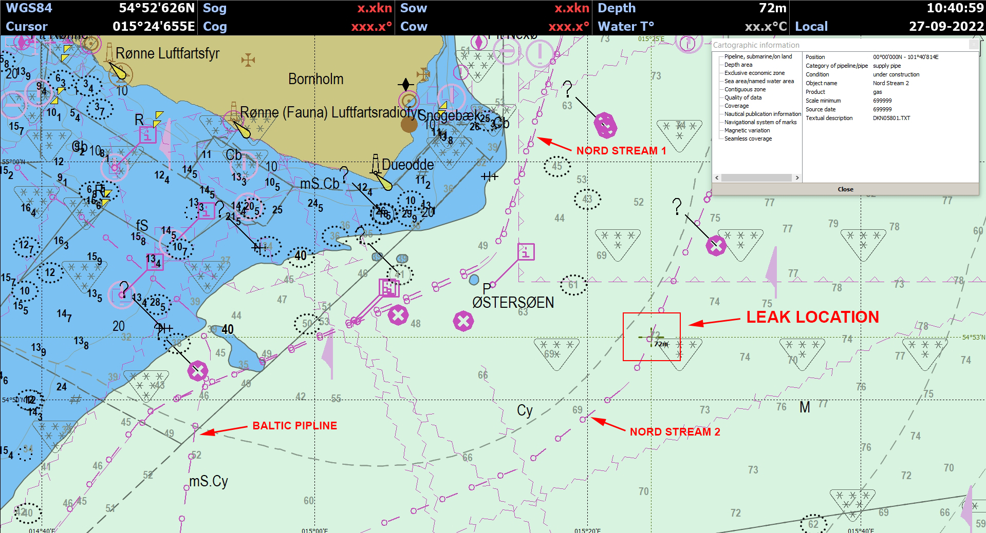Click the local time 10:40:59 readout
Screen dimensions: 986x533
point(955,8)
